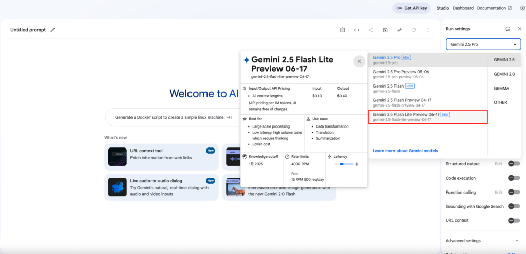526x254 pixels.
Task: Click the share prompt icon
Action: pyautogui.click(x=371, y=30)
